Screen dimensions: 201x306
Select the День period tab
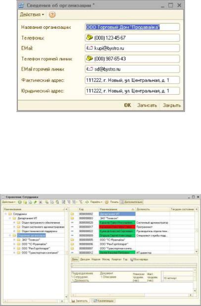pyautogui.click(x=75, y=259)
